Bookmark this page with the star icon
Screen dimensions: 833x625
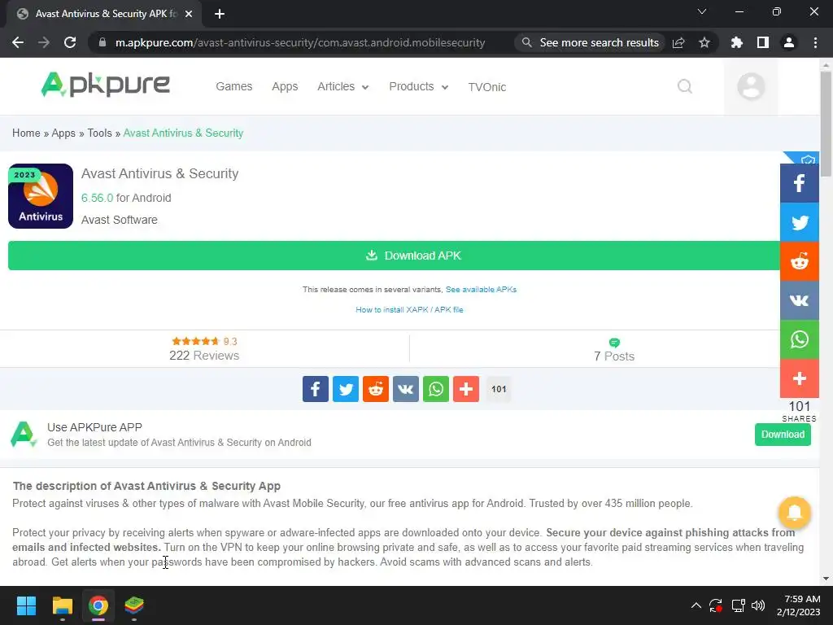point(704,42)
